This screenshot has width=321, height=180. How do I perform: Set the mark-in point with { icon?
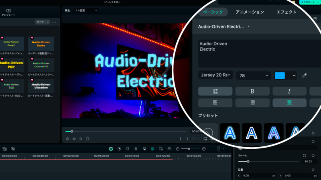pyautogui.click(x=180, y=139)
